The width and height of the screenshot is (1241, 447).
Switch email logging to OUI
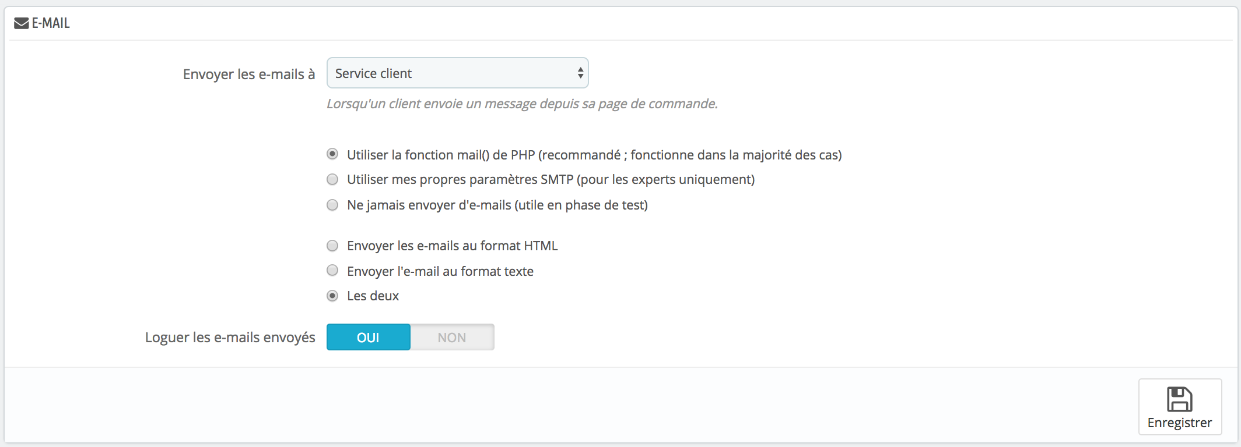(369, 338)
